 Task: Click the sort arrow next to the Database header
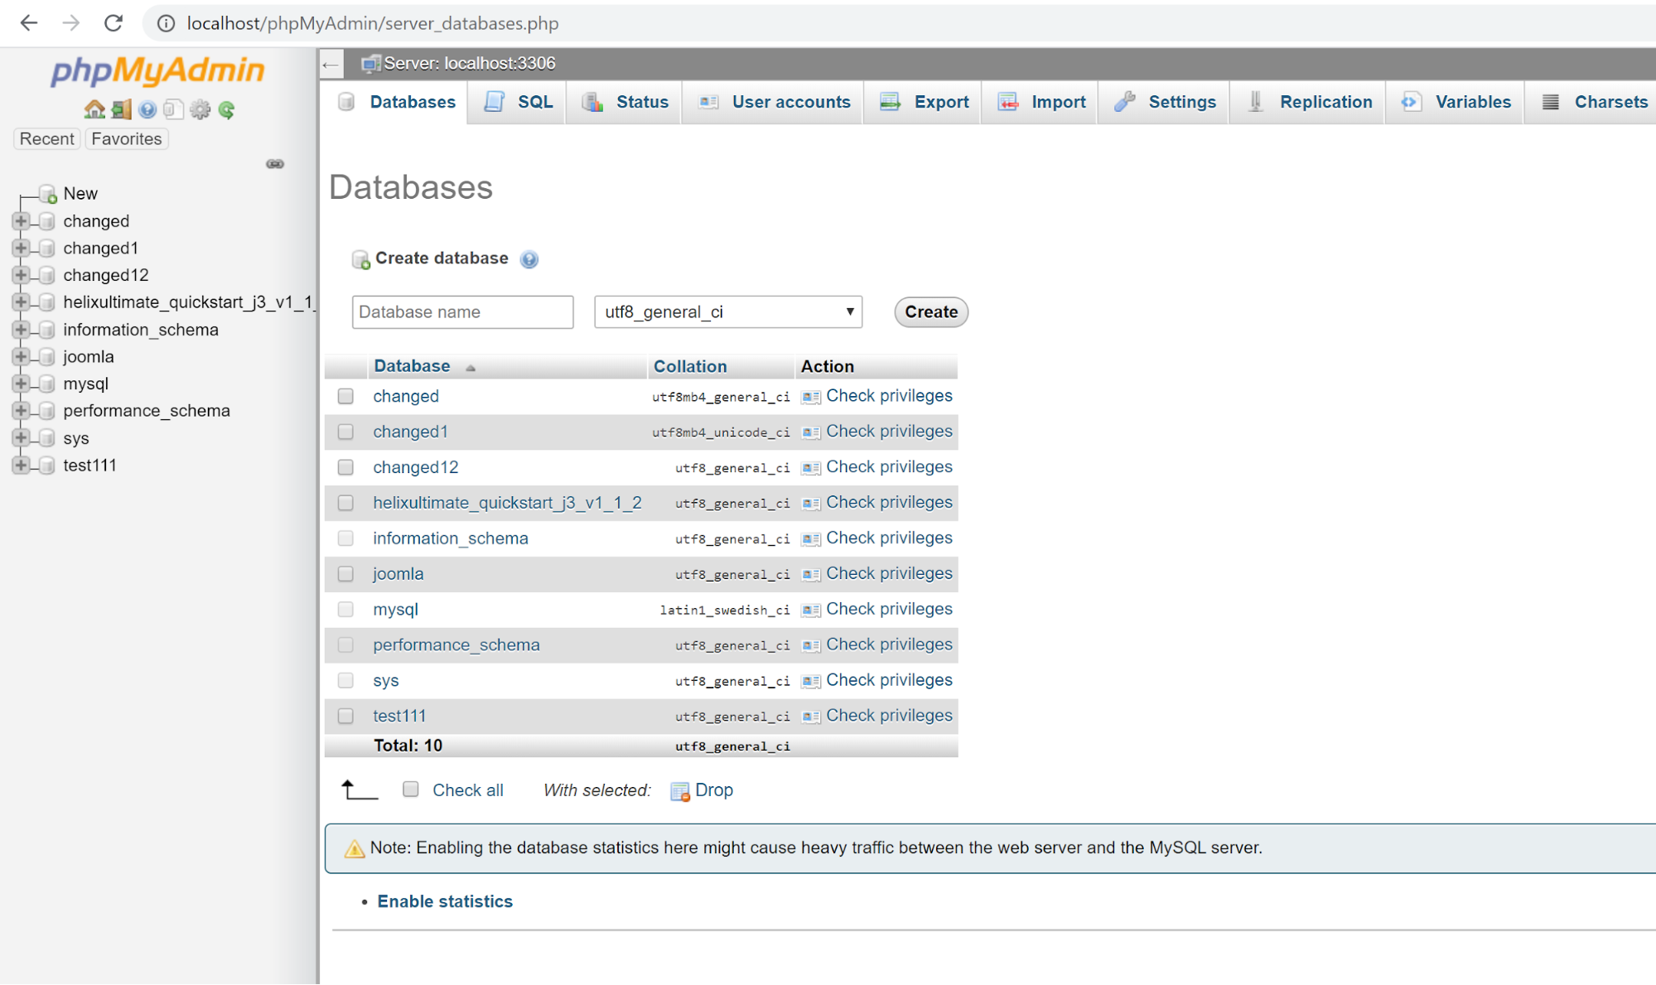tap(471, 368)
